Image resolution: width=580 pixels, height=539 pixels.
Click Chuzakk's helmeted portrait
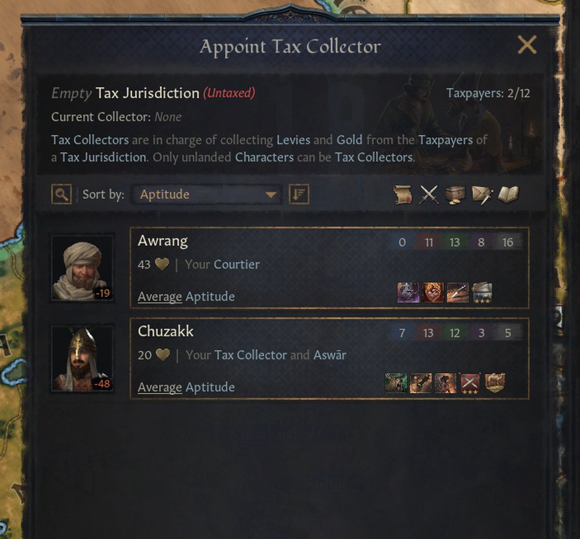(82, 358)
